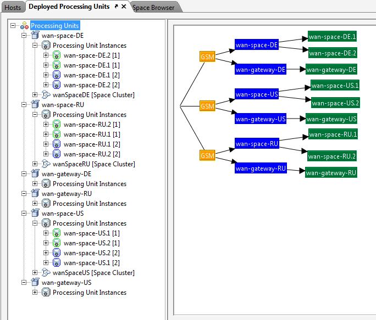Expand Processing Unit Instances under wan-gateway-DE

click(x=35, y=184)
